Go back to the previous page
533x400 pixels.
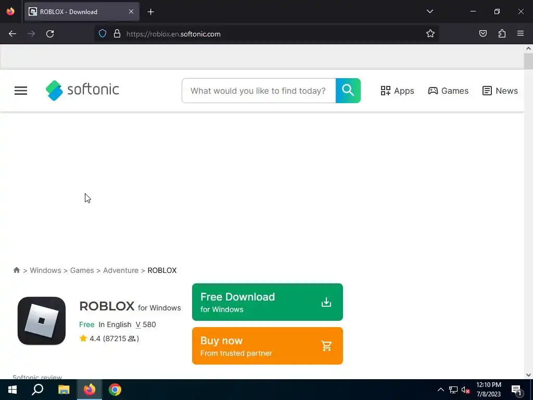pyautogui.click(x=12, y=34)
